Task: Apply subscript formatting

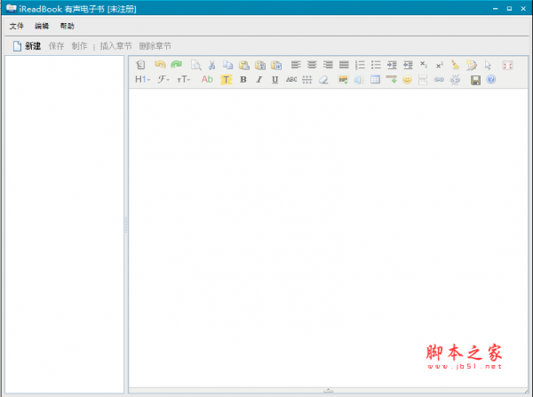Action: pos(424,65)
